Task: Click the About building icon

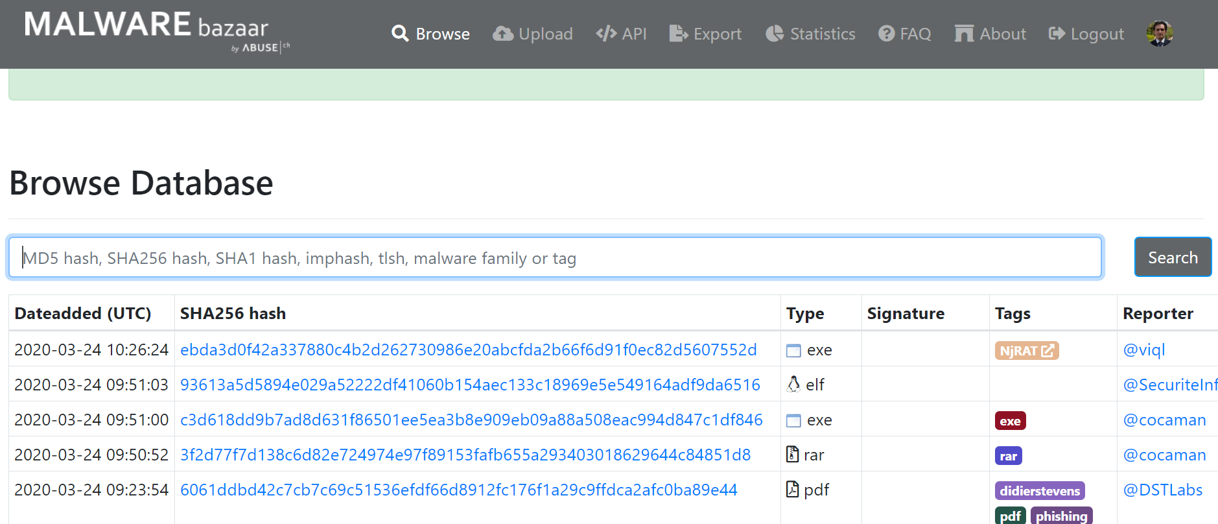Action: tap(964, 34)
